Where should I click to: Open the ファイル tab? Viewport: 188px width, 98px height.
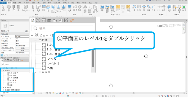tap(3, 3)
